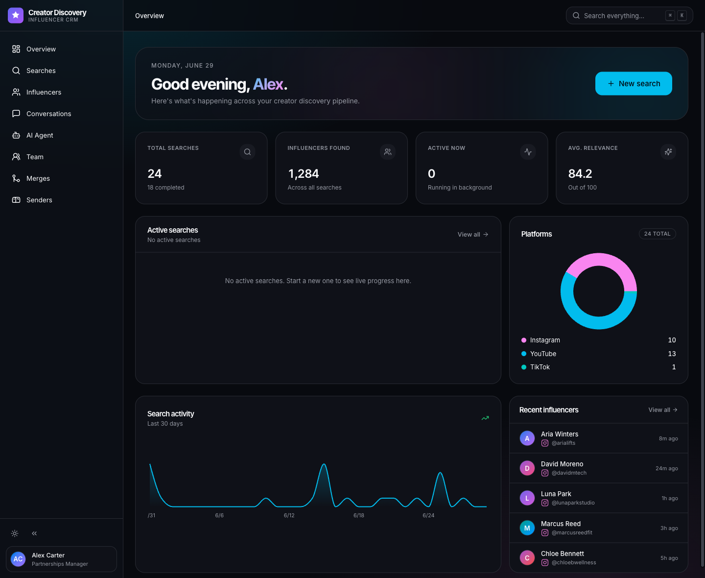
Task: Click the blue YouTube legend dot
Action: coord(524,354)
